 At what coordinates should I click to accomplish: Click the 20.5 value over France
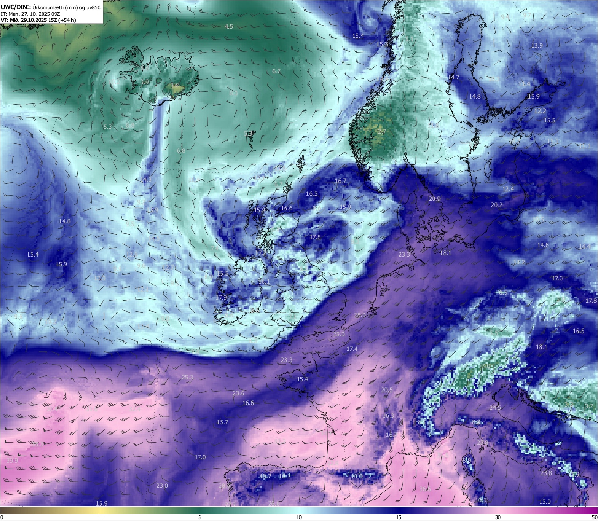tap(387, 390)
